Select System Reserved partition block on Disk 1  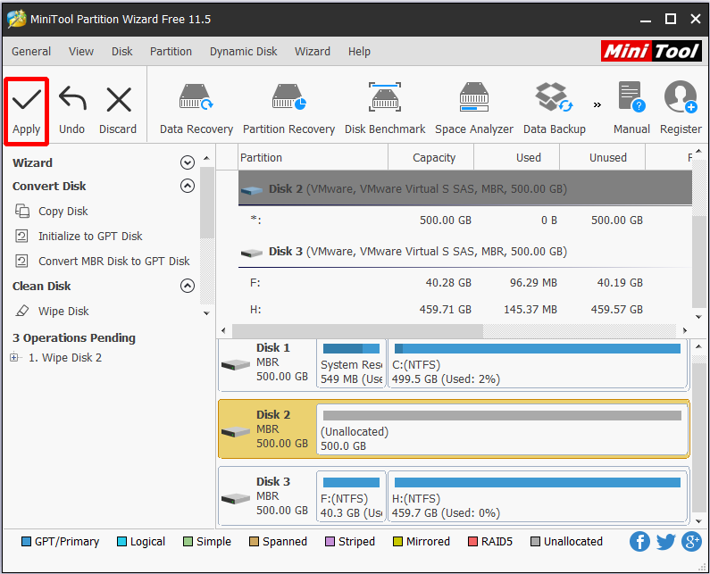pos(351,364)
